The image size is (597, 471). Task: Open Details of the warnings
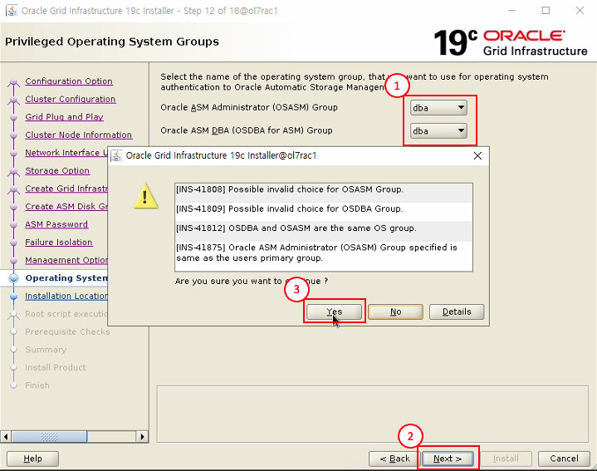(x=457, y=312)
